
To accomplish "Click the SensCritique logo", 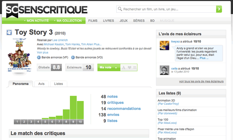I will point(47,11).
